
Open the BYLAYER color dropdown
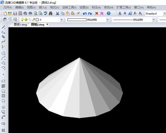[x=108, y=20]
